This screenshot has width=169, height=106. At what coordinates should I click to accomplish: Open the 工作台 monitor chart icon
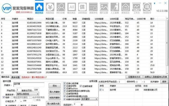[x=136, y=8]
